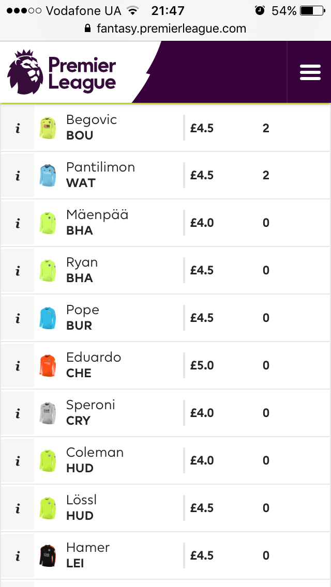This screenshot has width=331, height=587.
Task: Open info icon for Begovic
Action: point(17,128)
